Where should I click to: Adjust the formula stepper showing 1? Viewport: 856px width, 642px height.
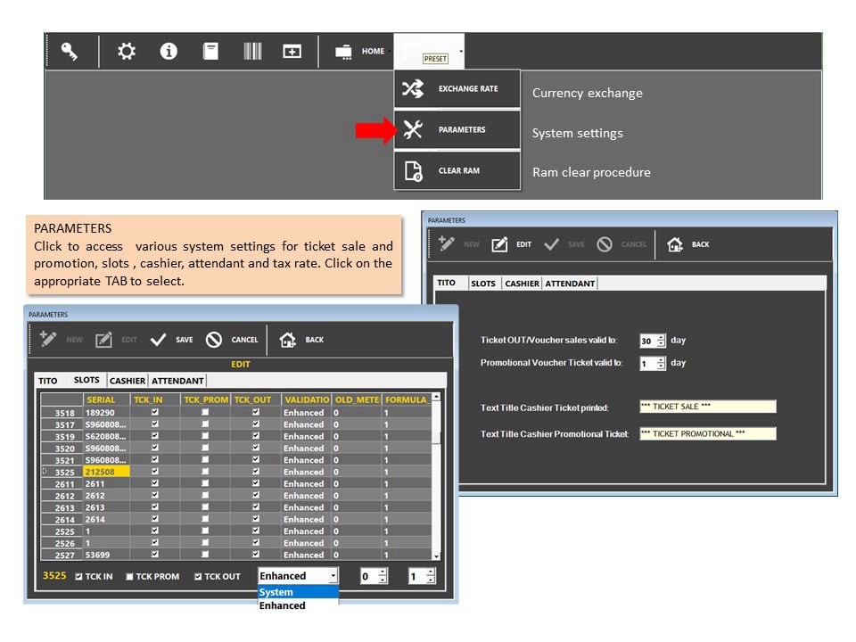[430, 576]
